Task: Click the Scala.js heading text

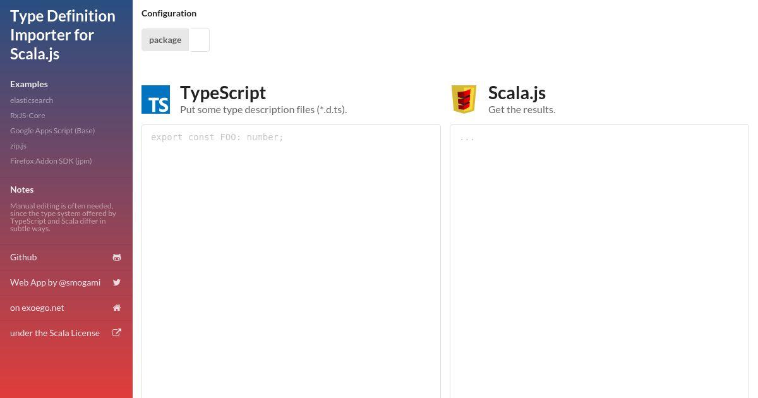Action: pyautogui.click(x=517, y=93)
